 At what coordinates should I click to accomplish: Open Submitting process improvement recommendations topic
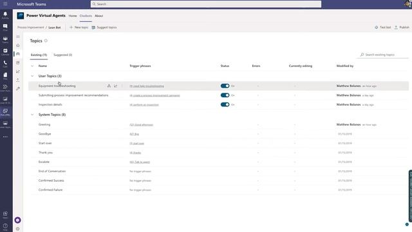coord(73,95)
